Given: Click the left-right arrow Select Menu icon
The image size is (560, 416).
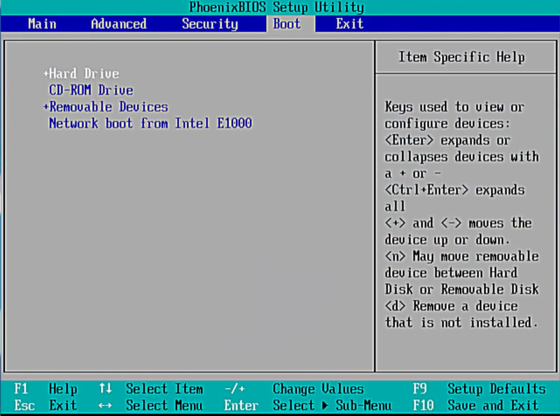Looking at the screenshot, I should tap(105, 406).
